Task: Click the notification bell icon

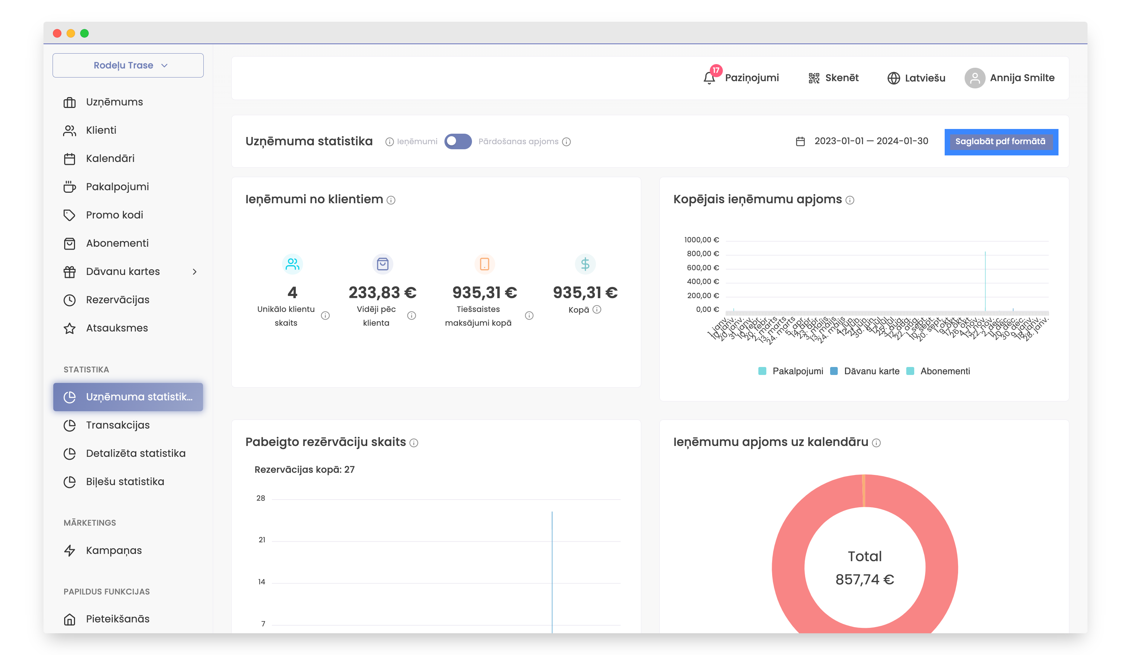Action: point(709,78)
